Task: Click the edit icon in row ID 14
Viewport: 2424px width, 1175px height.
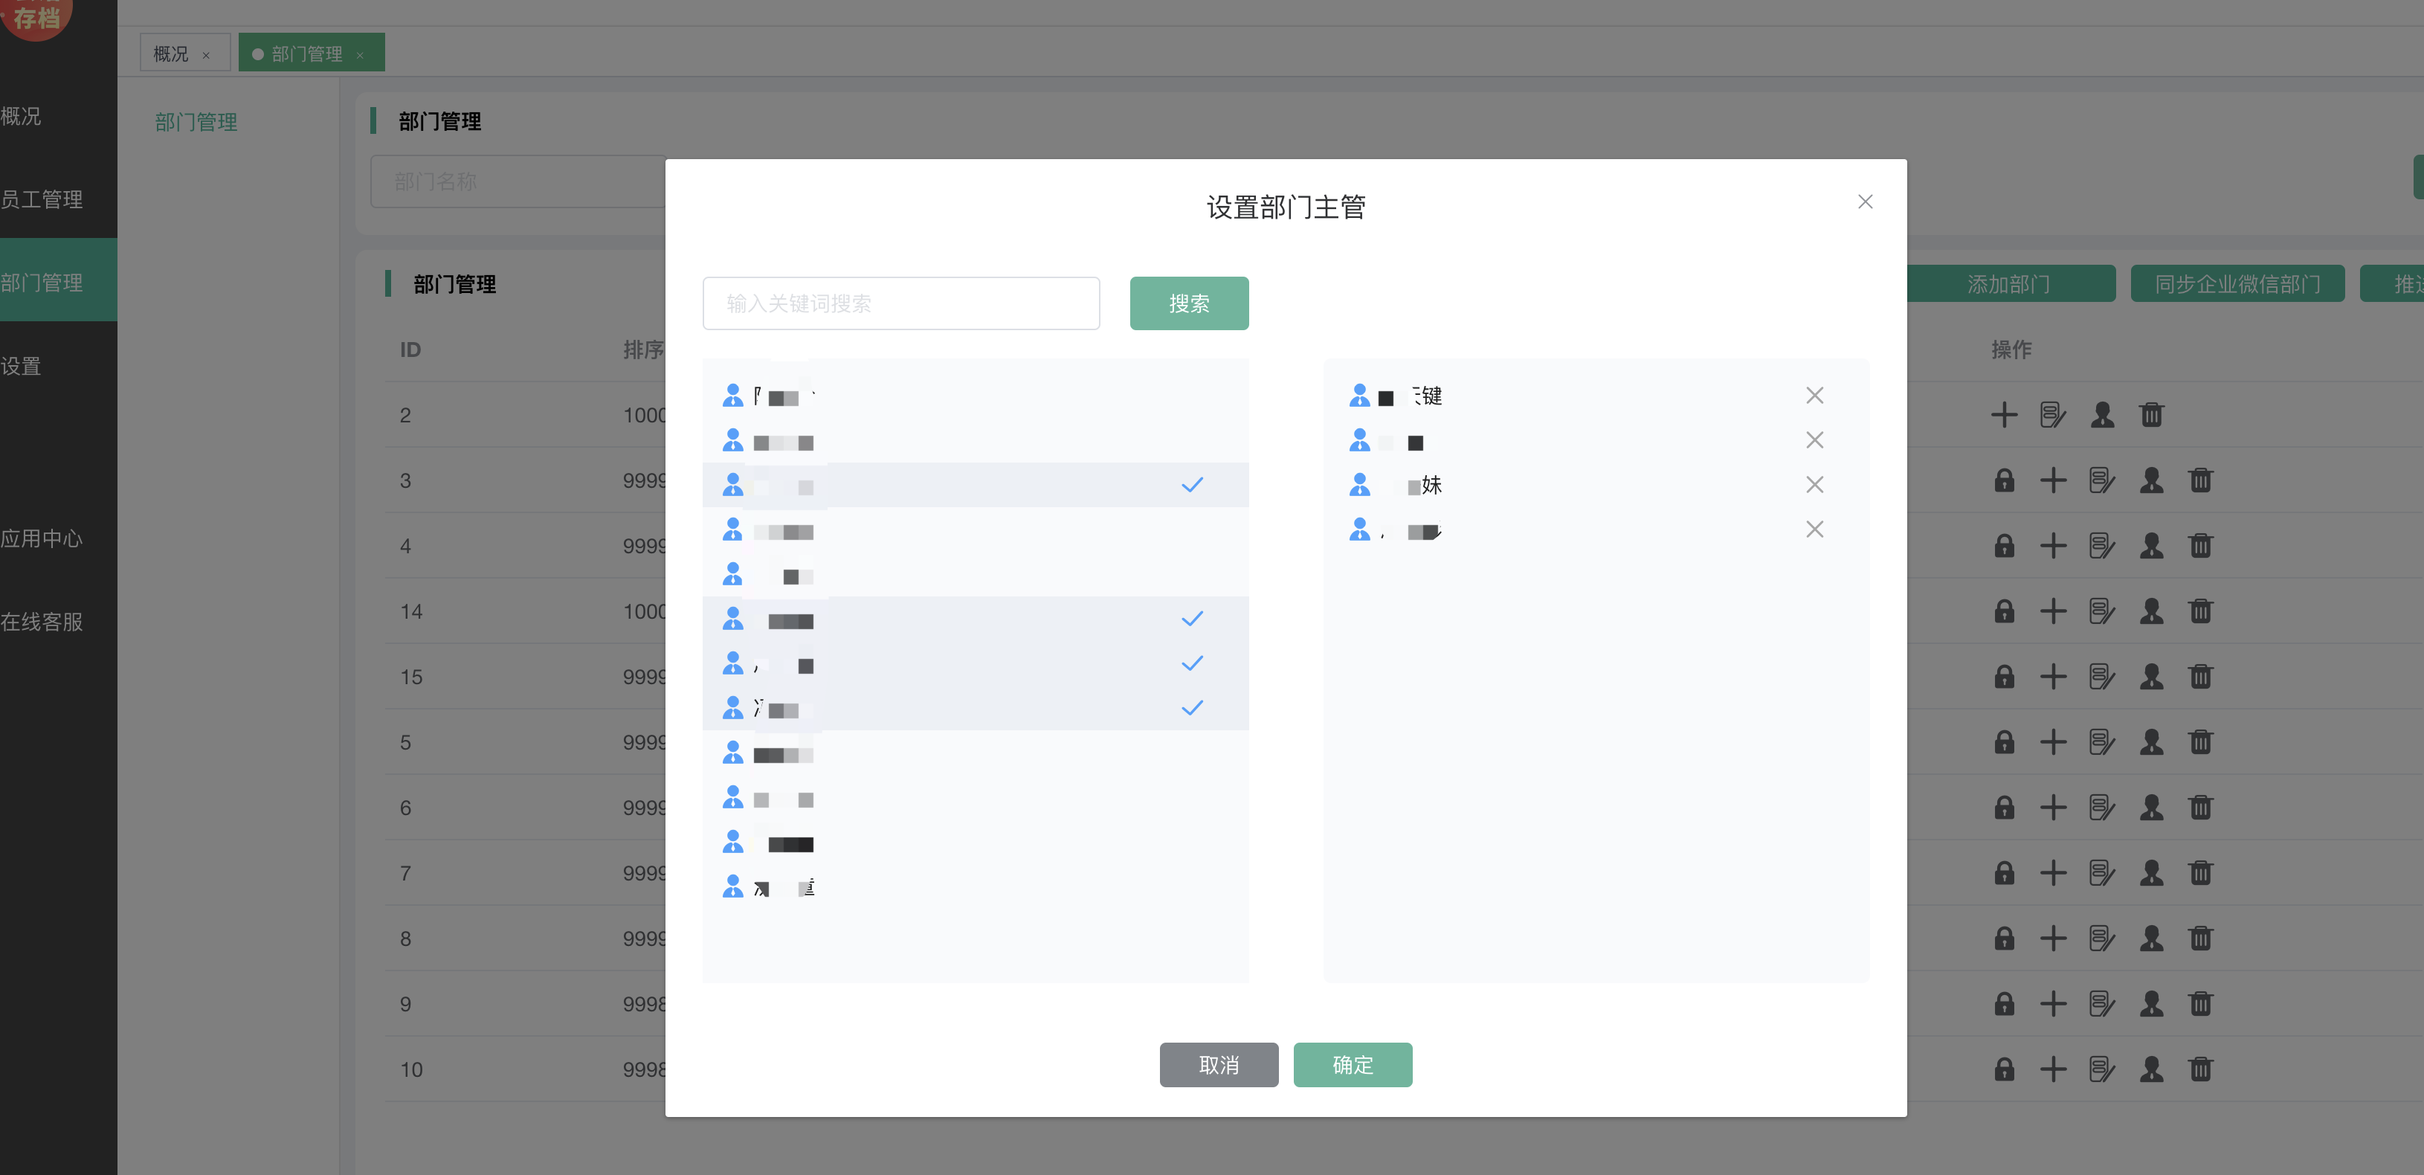Action: (2101, 612)
